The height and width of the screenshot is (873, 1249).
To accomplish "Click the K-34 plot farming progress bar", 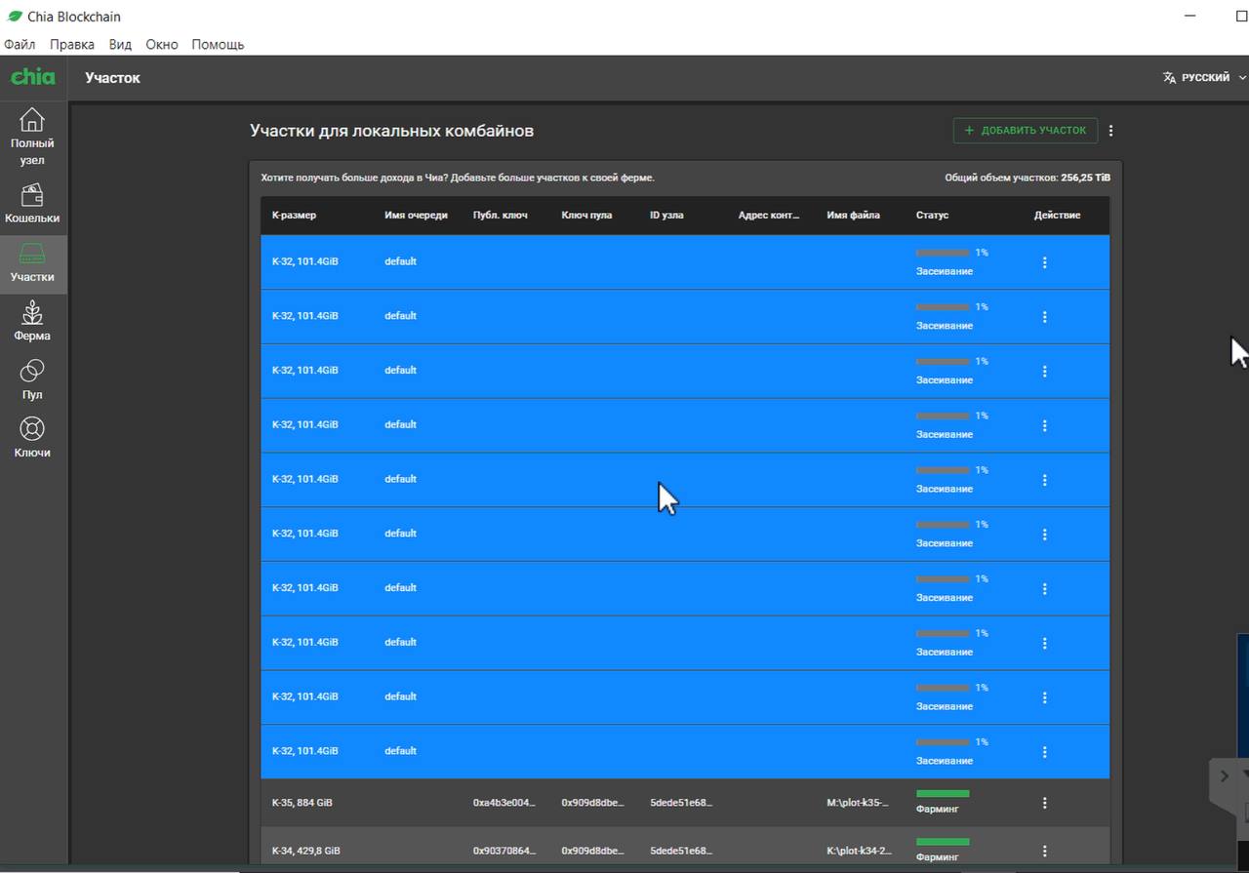I will click(x=943, y=842).
